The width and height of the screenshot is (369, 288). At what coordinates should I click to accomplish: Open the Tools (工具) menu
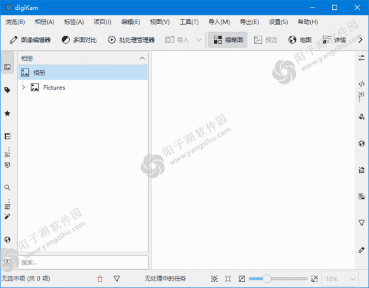pyautogui.click(x=189, y=22)
